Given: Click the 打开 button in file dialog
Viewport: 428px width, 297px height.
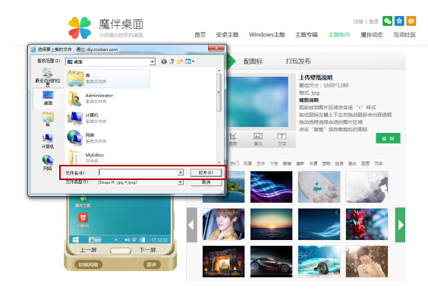Looking at the screenshot, I should 206,172.
